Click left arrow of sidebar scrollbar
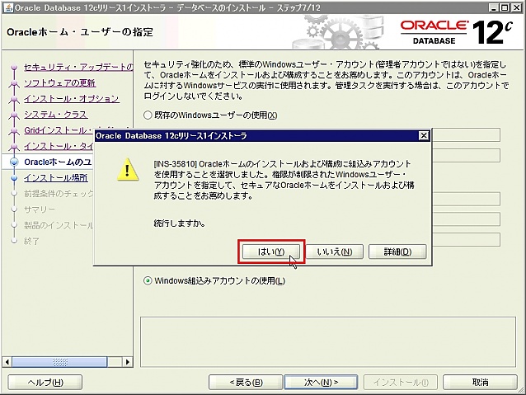526x395 pixels. pyautogui.click(x=7, y=362)
